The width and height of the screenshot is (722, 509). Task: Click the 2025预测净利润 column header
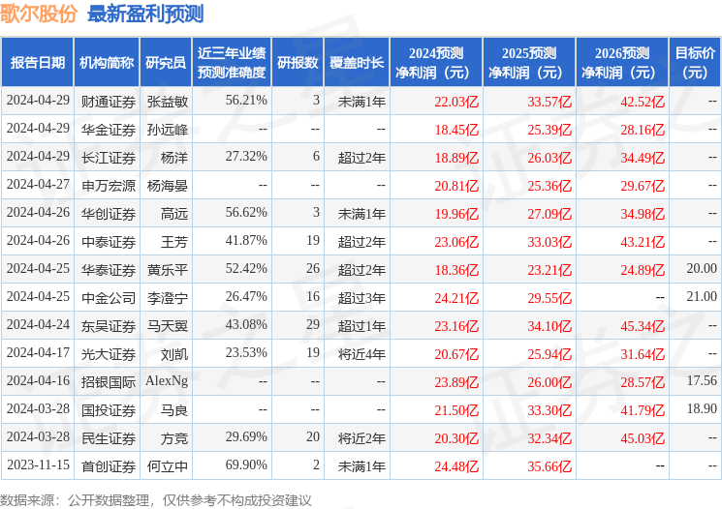coord(529,63)
